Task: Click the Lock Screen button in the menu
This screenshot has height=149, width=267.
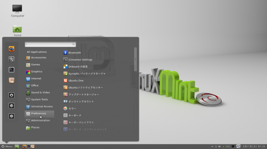Action: point(11,95)
